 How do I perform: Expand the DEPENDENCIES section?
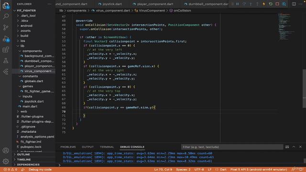pyautogui.click(x=28, y=164)
